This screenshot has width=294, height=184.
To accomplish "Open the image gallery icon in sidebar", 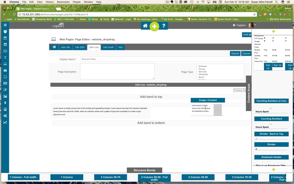I will point(5,96).
